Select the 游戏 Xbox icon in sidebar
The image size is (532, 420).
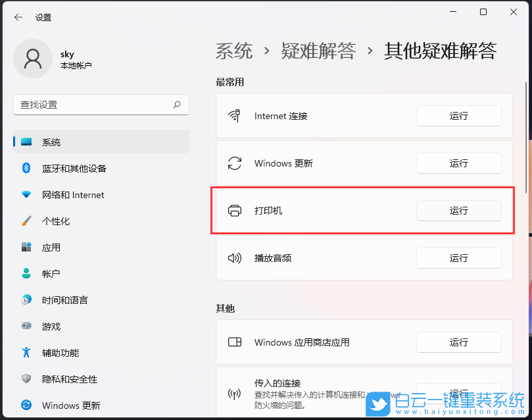click(x=26, y=327)
